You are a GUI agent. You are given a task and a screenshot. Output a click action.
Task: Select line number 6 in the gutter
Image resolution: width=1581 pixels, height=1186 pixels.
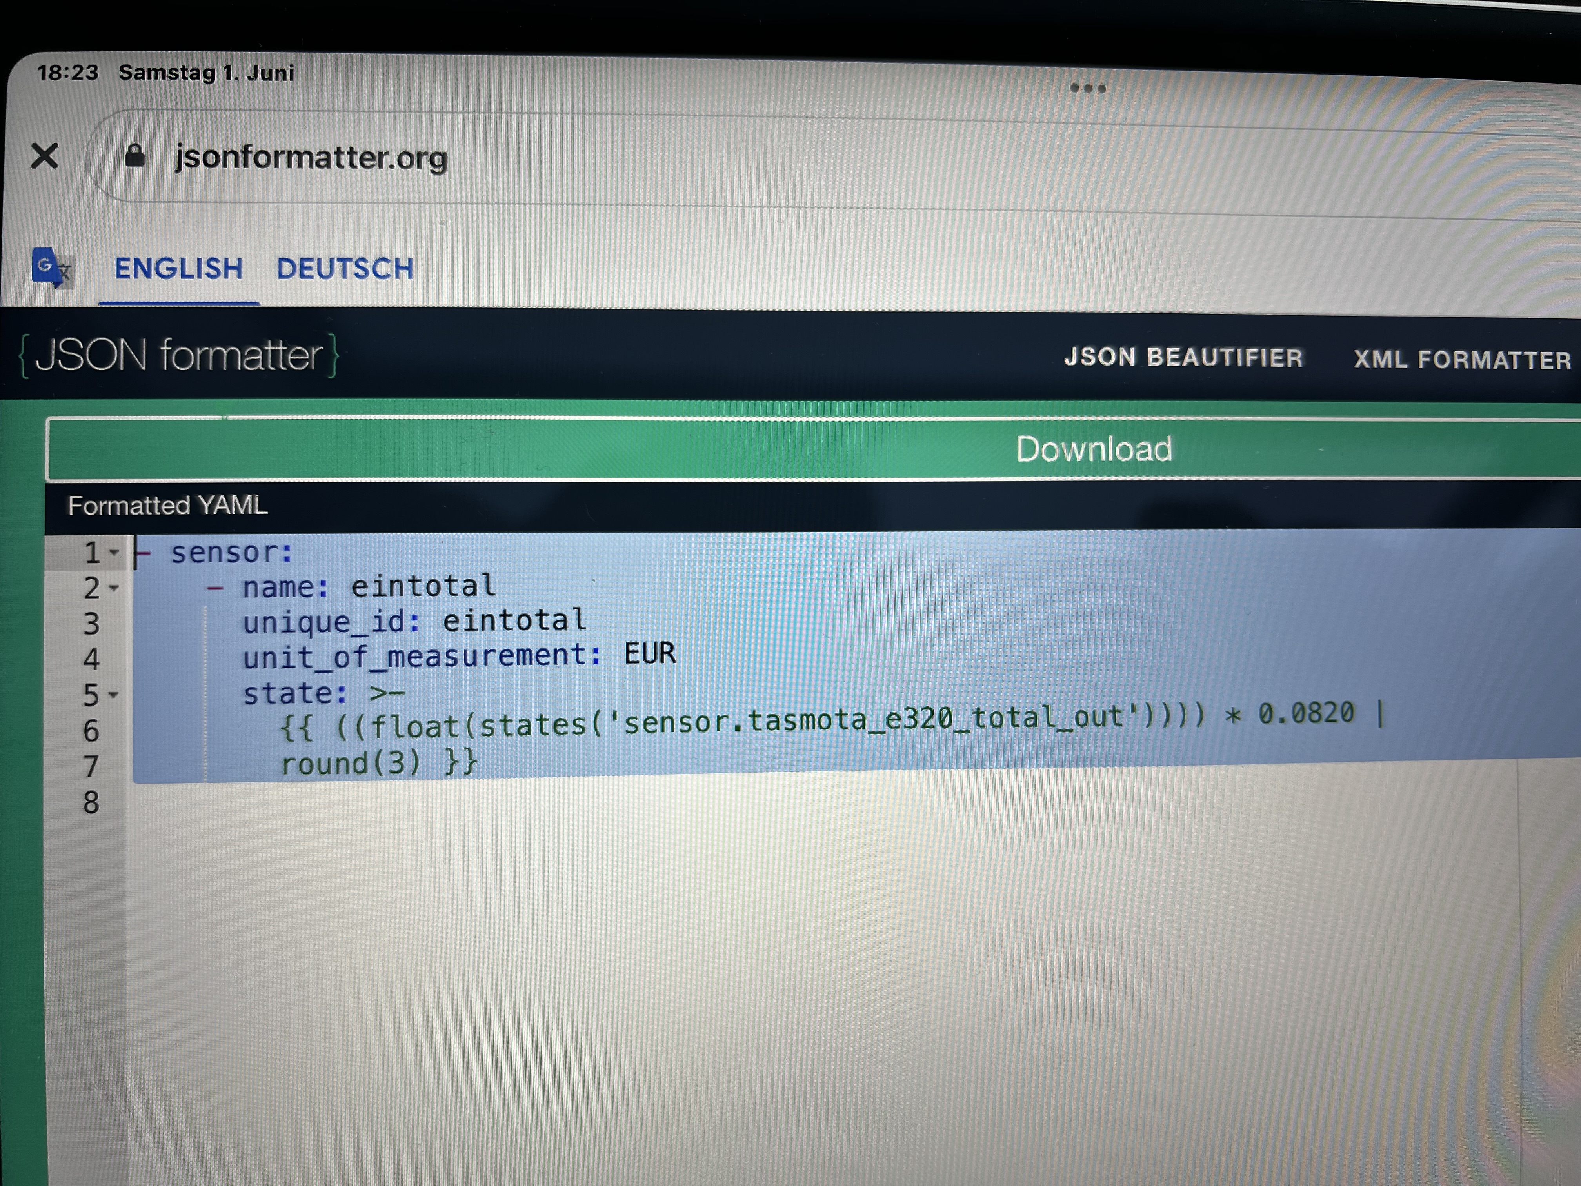pos(91,731)
